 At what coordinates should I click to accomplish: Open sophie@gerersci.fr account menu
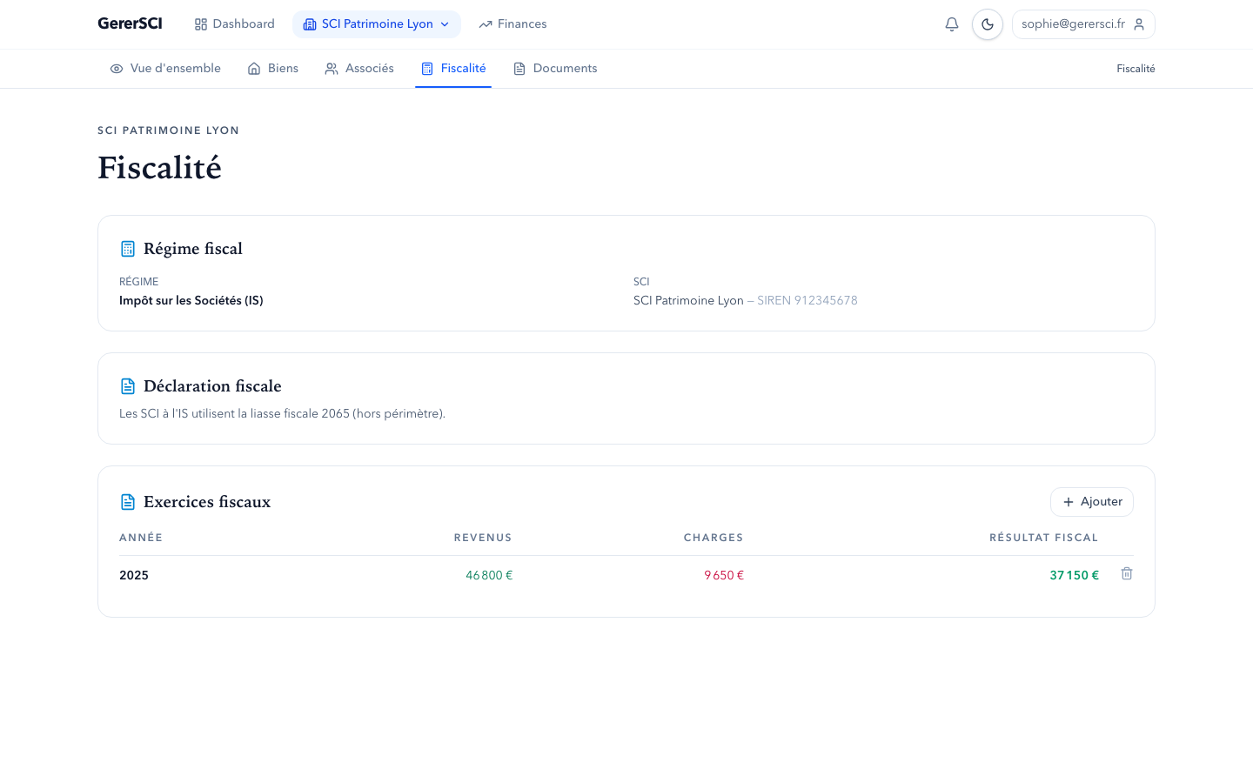[x=1074, y=24]
